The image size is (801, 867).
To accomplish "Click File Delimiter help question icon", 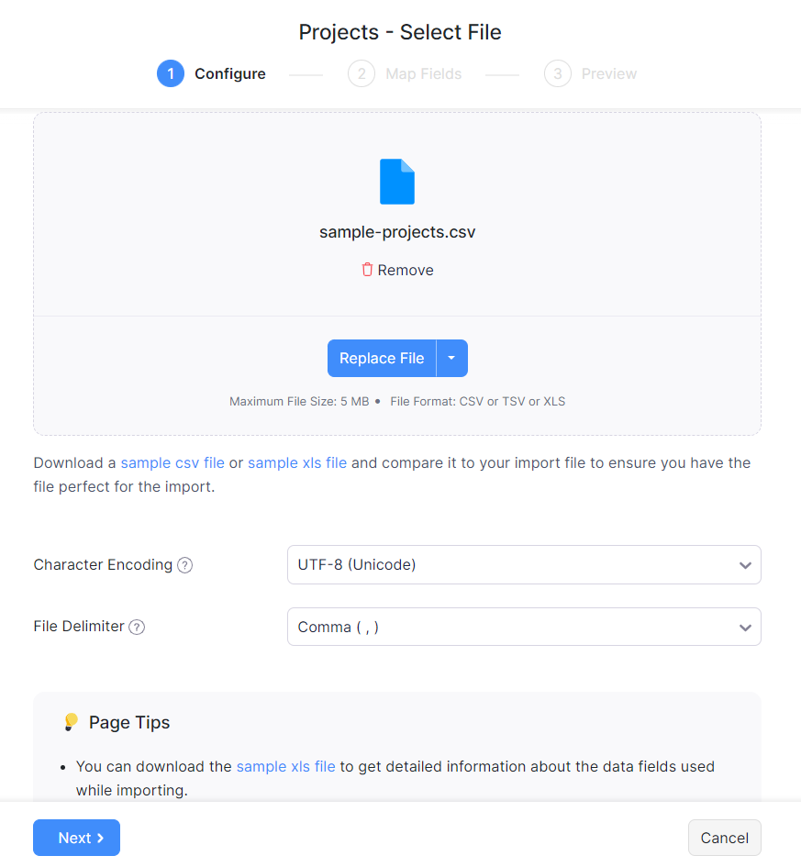I will (137, 628).
